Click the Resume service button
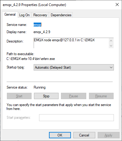The image size is (122, 141). click(101, 96)
